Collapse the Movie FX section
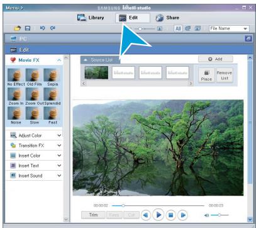Screen dimensions: 256x228 (59, 60)
